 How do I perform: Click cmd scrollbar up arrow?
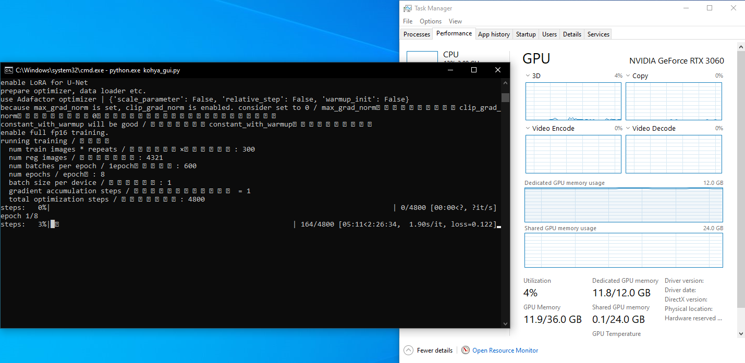click(x=505, y=83)
